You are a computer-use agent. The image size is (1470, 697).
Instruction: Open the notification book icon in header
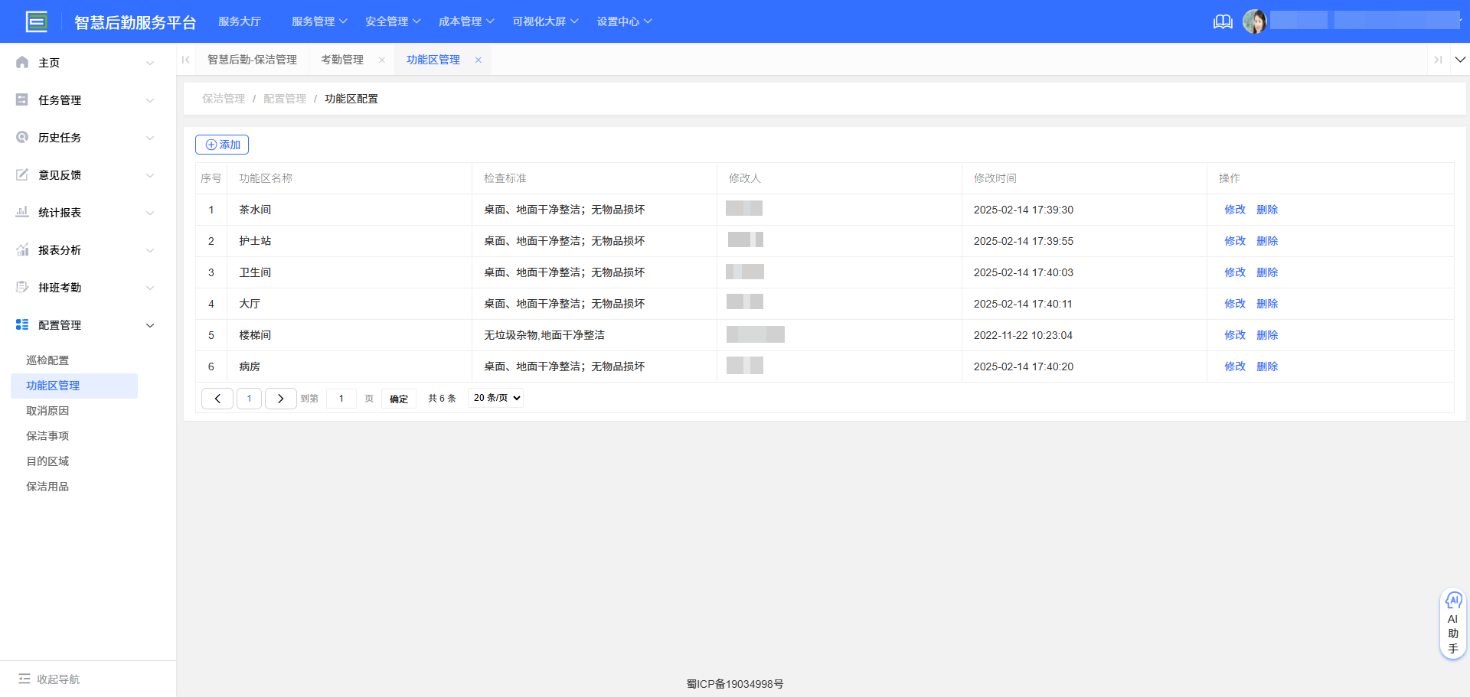click(x=1222, y=21)
